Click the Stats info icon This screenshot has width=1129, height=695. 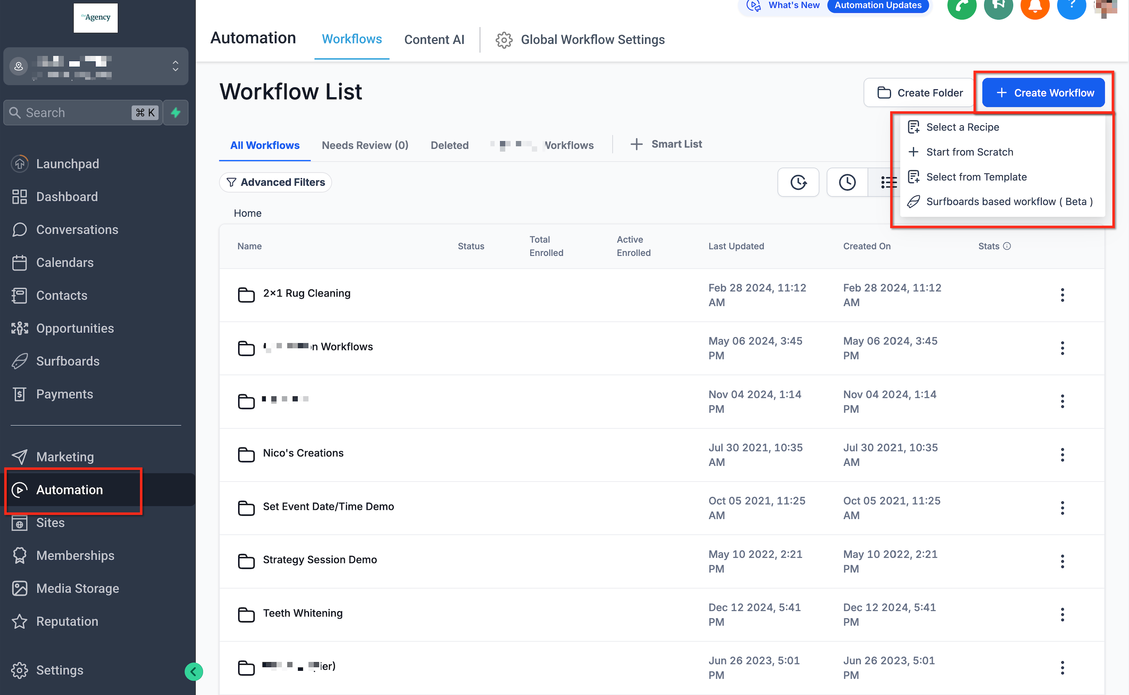1007,246
